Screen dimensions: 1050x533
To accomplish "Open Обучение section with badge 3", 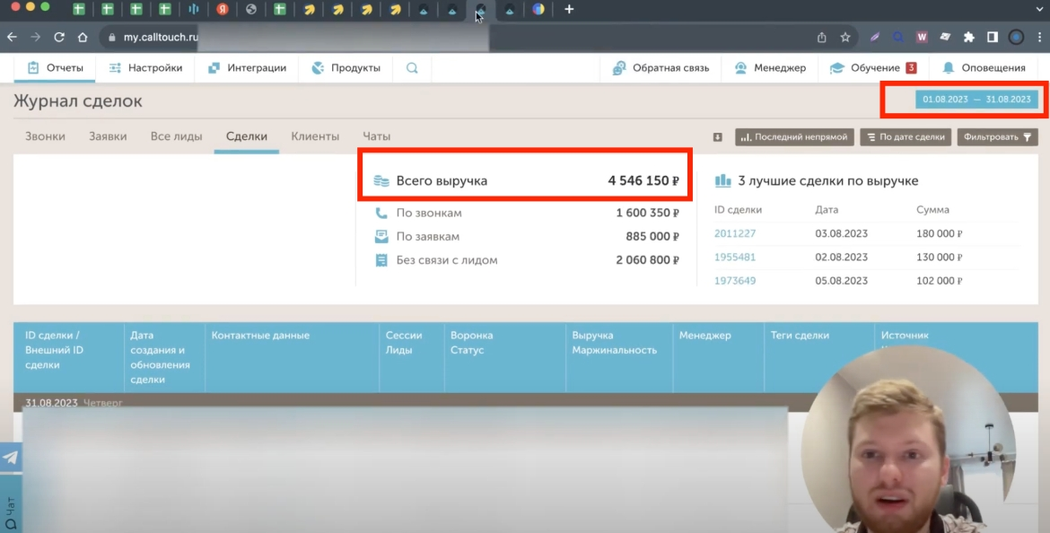I will (873, 67).
